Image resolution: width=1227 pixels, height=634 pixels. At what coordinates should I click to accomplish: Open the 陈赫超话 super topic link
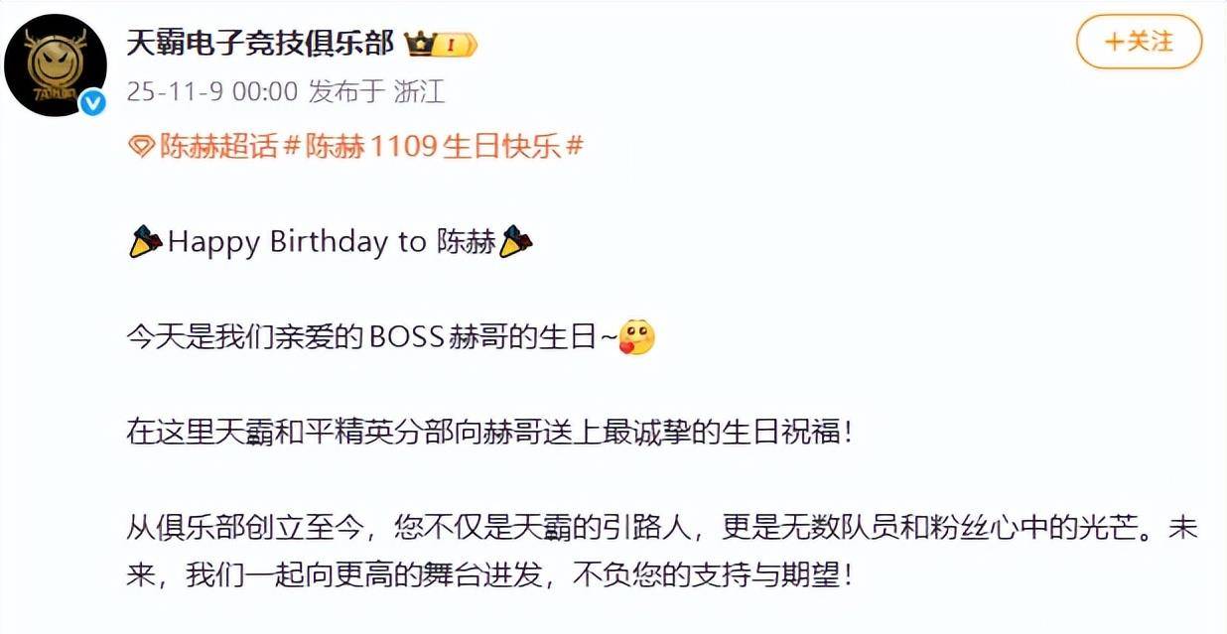tap(219, 147)
